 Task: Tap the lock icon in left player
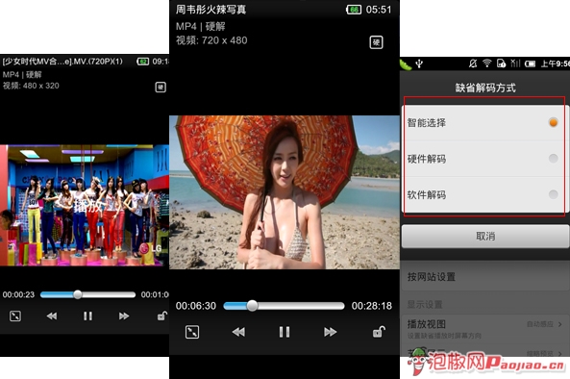tap(162, 316)
